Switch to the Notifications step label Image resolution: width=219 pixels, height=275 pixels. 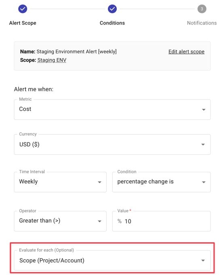pyautogui.click(x=202, y=23)
